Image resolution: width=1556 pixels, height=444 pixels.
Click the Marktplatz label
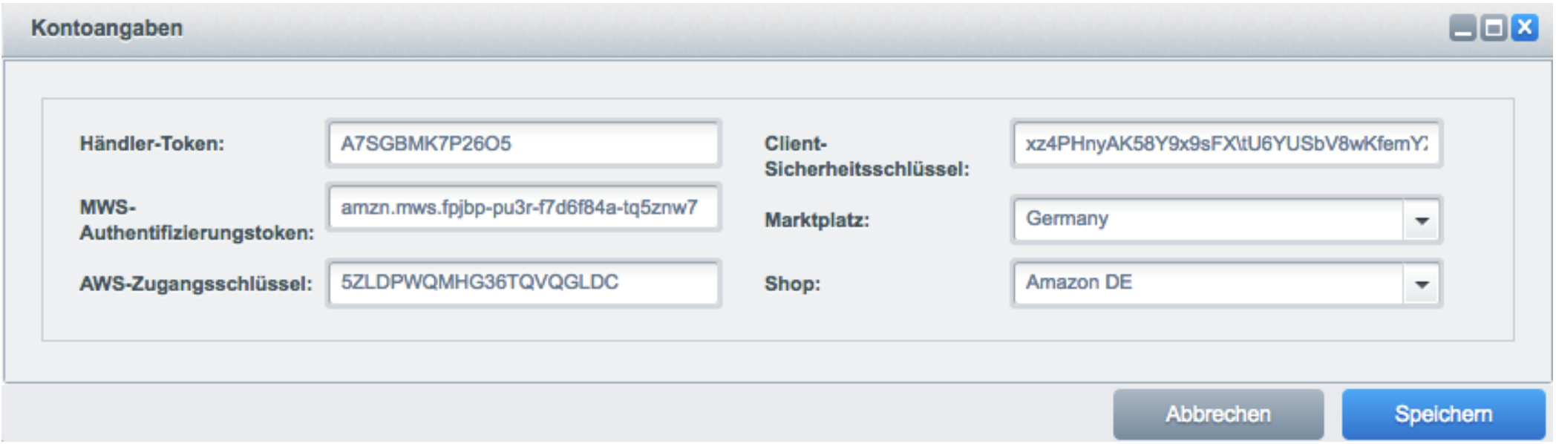click(817, 220)
